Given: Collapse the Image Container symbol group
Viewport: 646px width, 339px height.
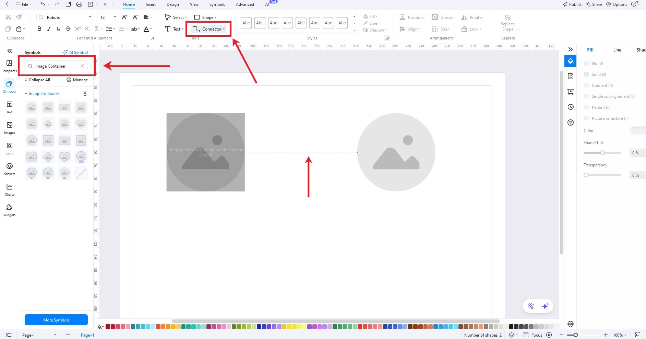Looking at the screenshot, I should [x=26, y=94].
